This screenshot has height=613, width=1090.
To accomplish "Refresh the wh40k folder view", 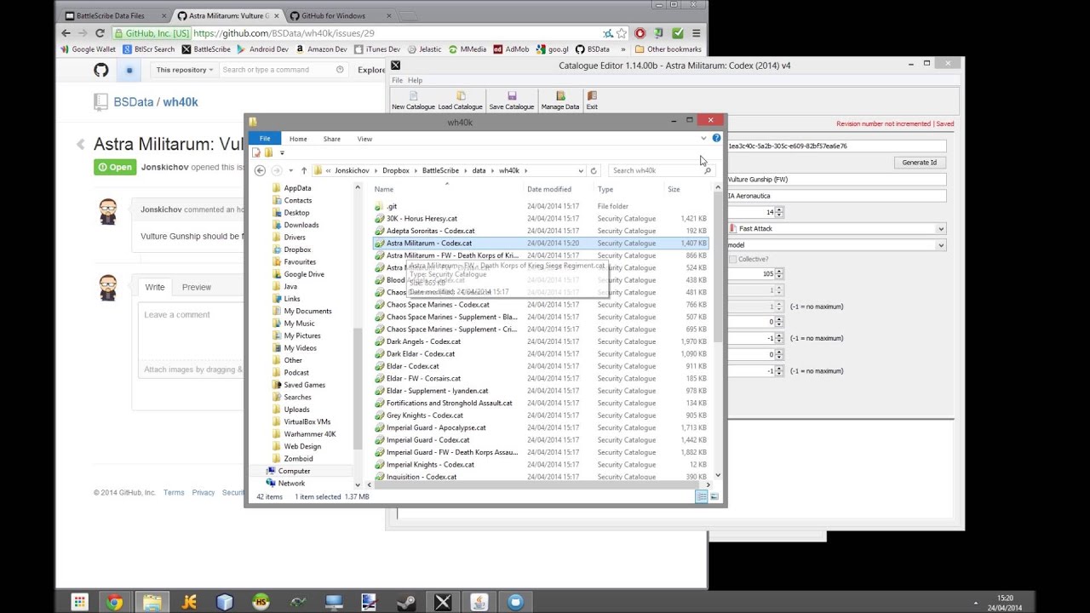I will point(594,170).
